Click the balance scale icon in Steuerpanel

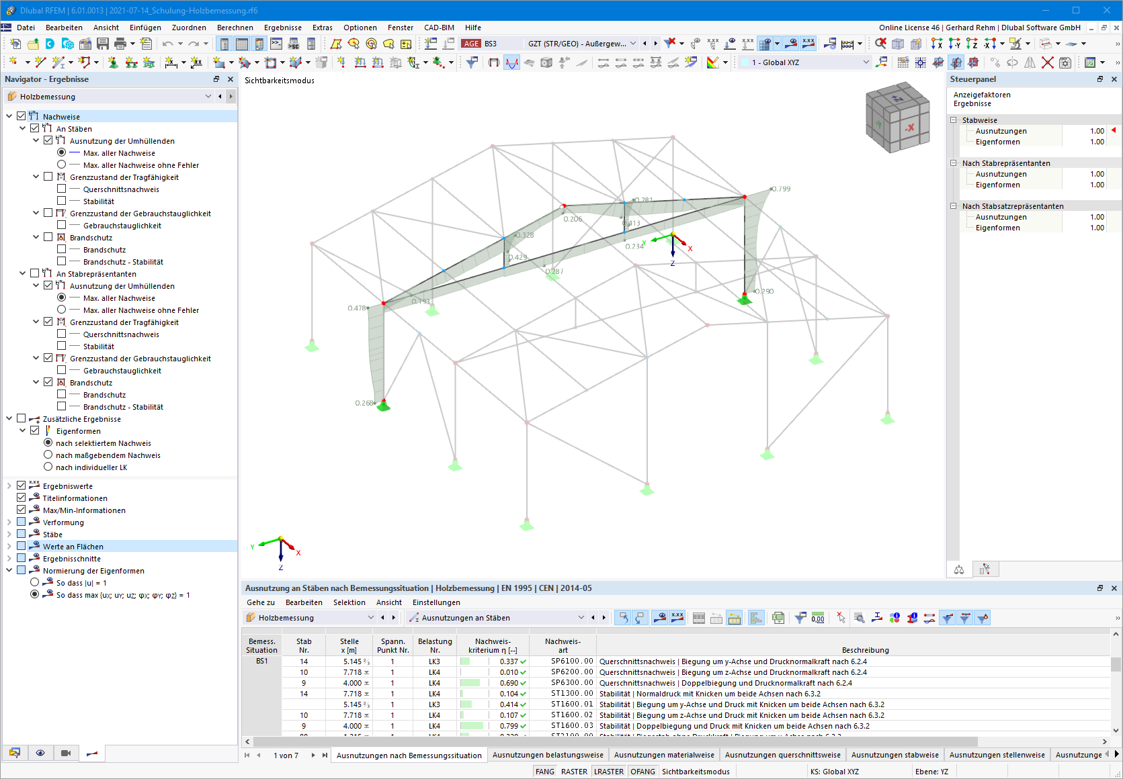(x=959, y=569)
